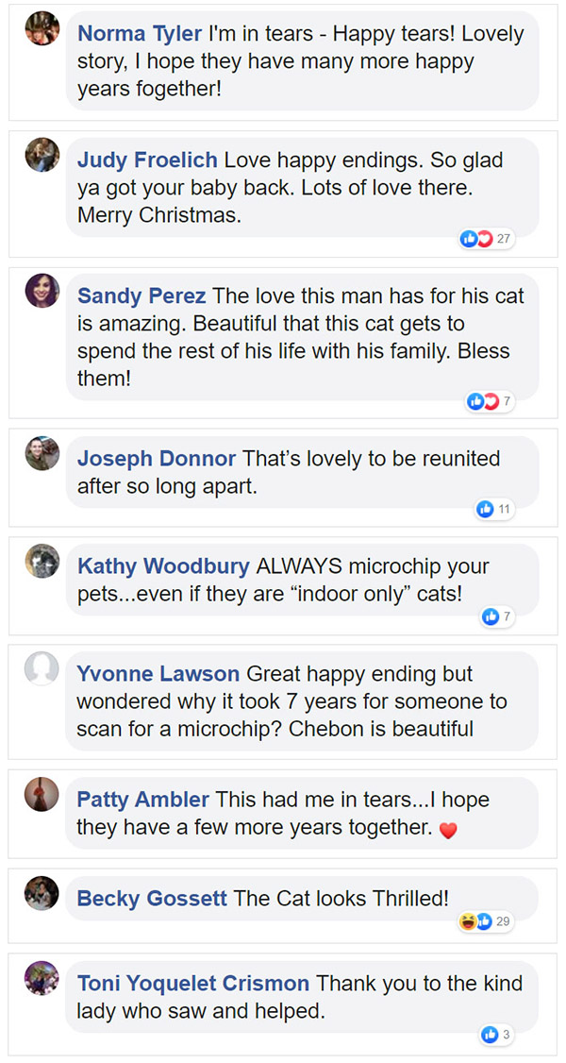Open Judy Froelich's profile avatar

tap(42, 155)
